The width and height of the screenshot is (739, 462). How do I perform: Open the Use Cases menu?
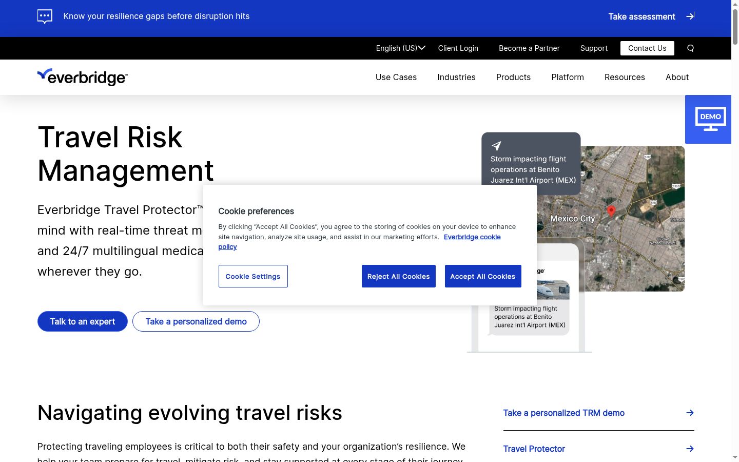point(396,78)
